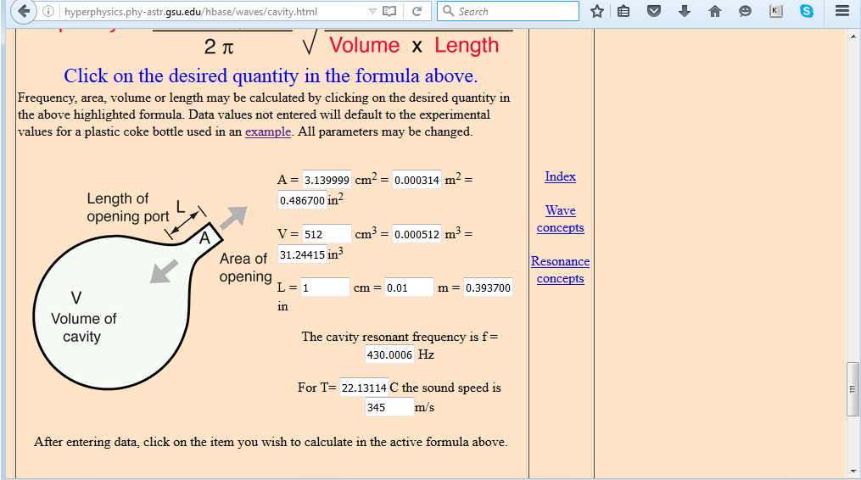Viewport: 861px width, 480px height.
Task: Click the area field in in²
Action: click(x=302, y=200)
